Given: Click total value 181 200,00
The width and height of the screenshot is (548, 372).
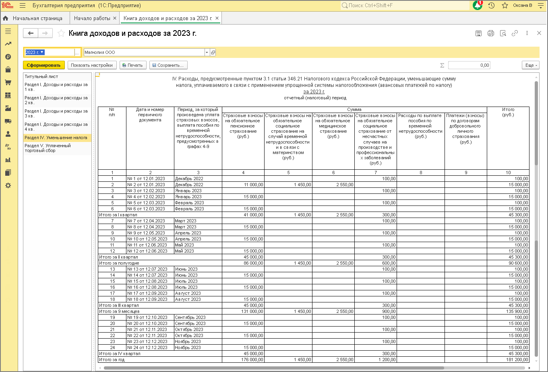Looking at the screenshot, I should tap(508, 360).
